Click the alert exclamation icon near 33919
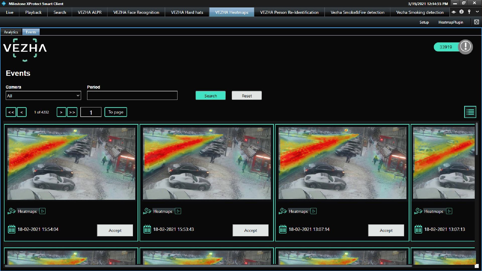This screenshot has width=482, height=271. 465,47
